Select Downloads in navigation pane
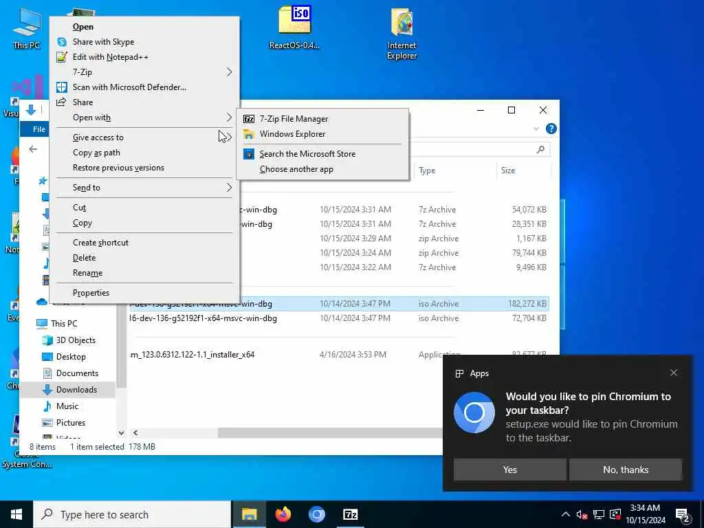The image size is (704, 528). point(76,390)
